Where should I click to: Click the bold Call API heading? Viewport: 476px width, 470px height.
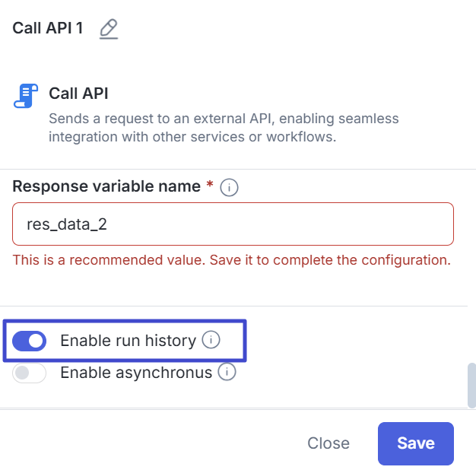pyautogui.click(x=78, y=94)
